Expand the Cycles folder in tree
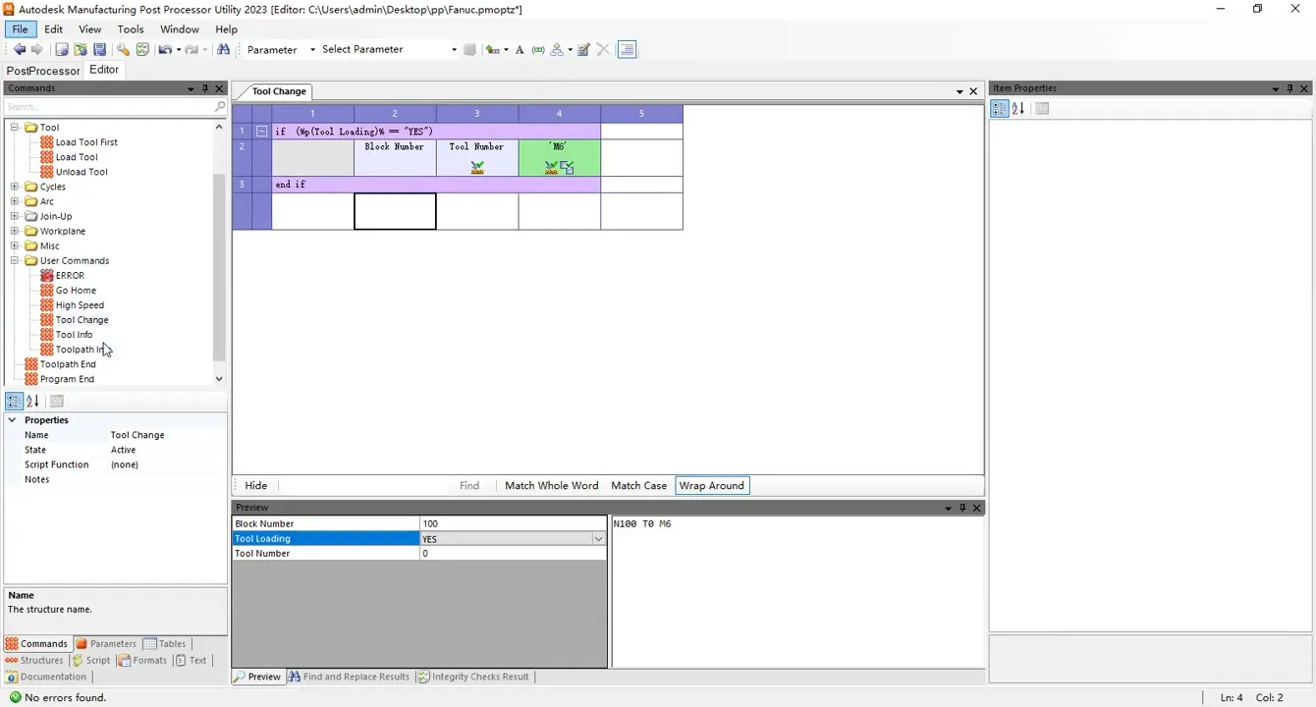Viewport: 1316px width, 707px height. point(15,187)
